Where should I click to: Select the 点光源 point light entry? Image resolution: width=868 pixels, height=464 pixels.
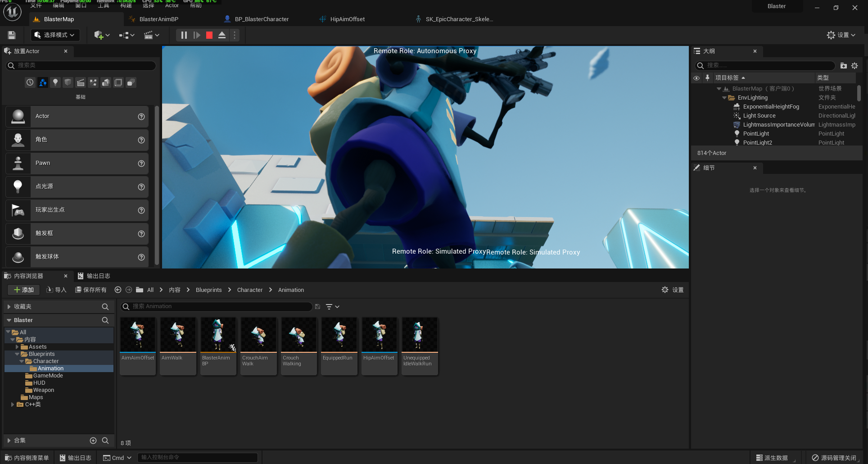click(x=77, y=187)
